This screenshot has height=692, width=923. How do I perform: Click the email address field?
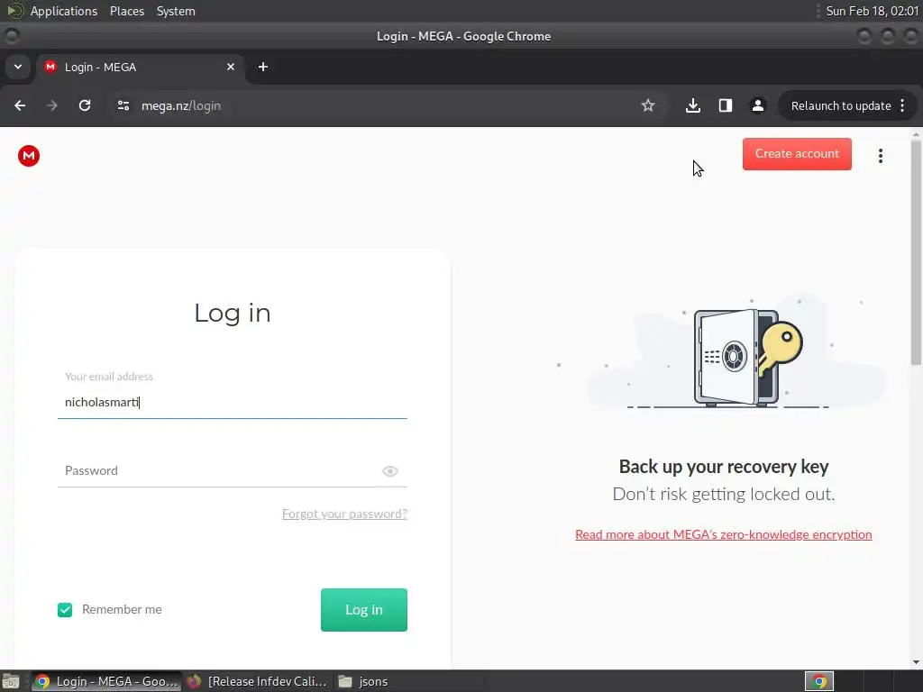(232, 402)
